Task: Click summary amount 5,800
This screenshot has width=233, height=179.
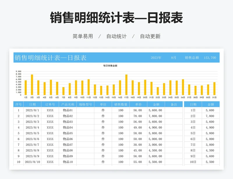Action: [211, 133]
